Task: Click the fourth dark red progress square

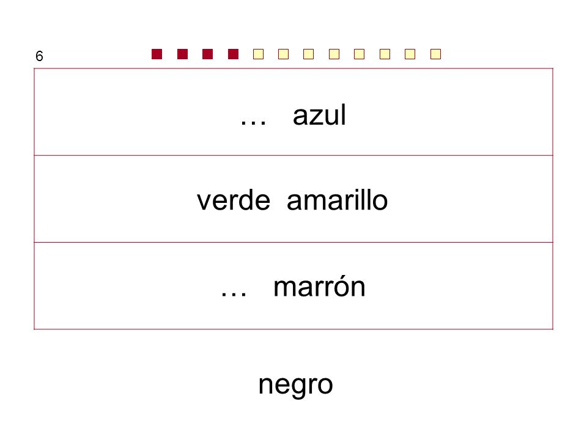Action: coord(233,54)
